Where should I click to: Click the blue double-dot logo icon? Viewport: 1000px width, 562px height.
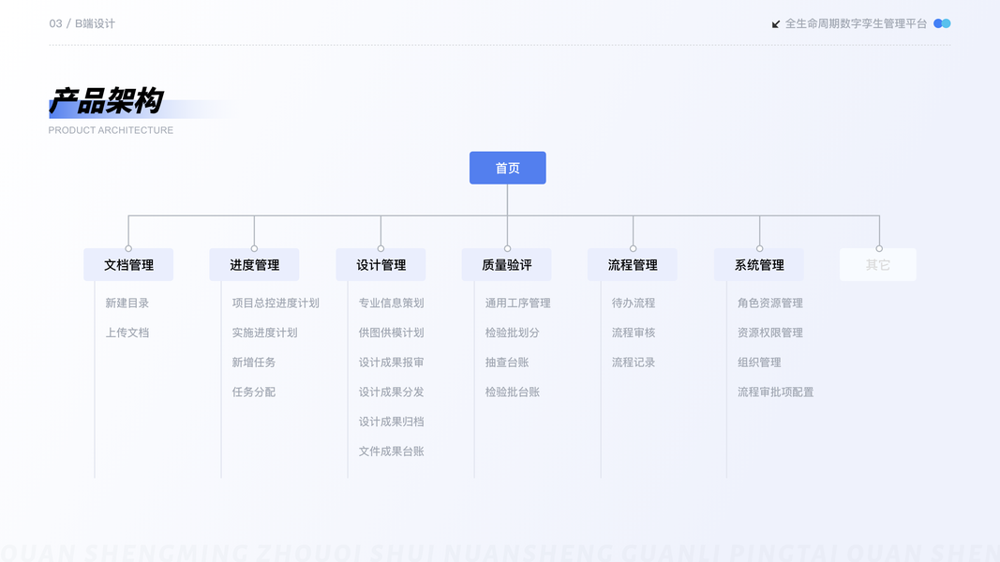click(x=942, y=23)
